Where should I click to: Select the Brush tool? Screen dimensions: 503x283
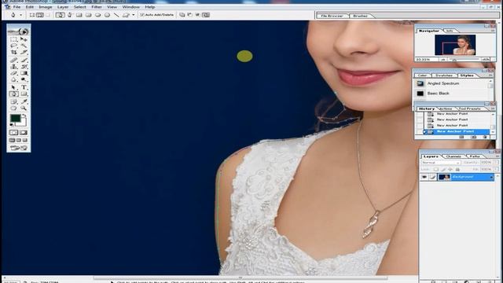pyautogui.click(x=24, y=60)
